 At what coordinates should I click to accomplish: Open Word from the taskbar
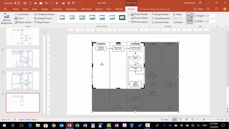click(x=85, y=125)
